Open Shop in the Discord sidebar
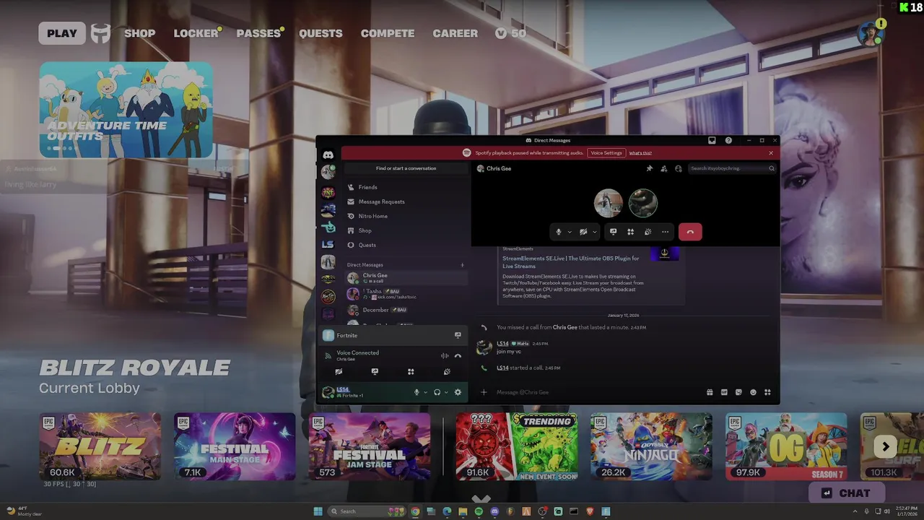The image size is (924, 520). tap(406, 230)
